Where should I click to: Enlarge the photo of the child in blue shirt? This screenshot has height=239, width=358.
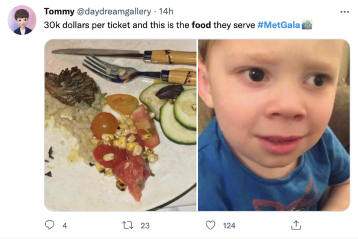pos(274,125)
